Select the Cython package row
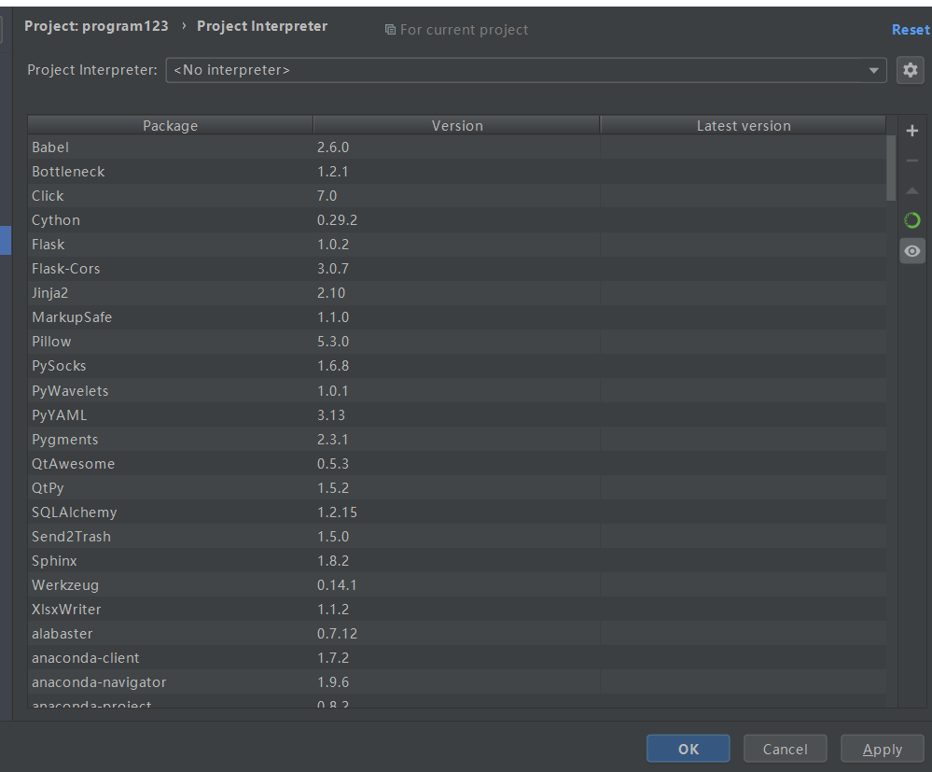Screen dimensions: 932x772 point(456,220)
